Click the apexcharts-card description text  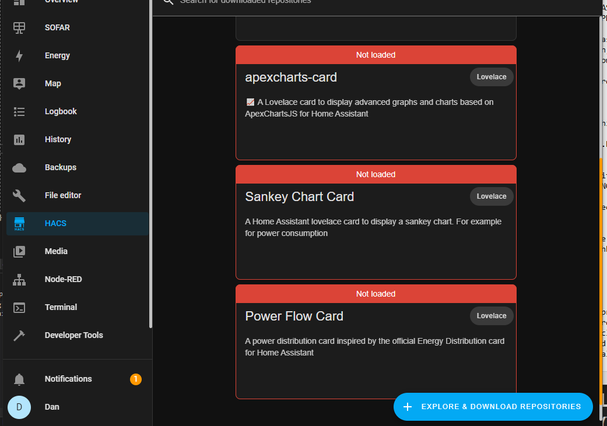(370, 108)
